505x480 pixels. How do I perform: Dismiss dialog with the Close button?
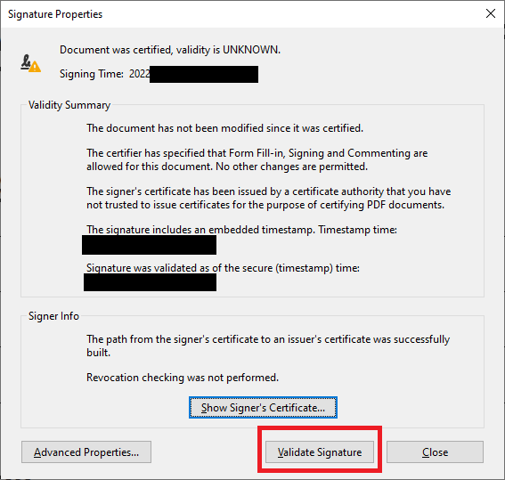435,452
